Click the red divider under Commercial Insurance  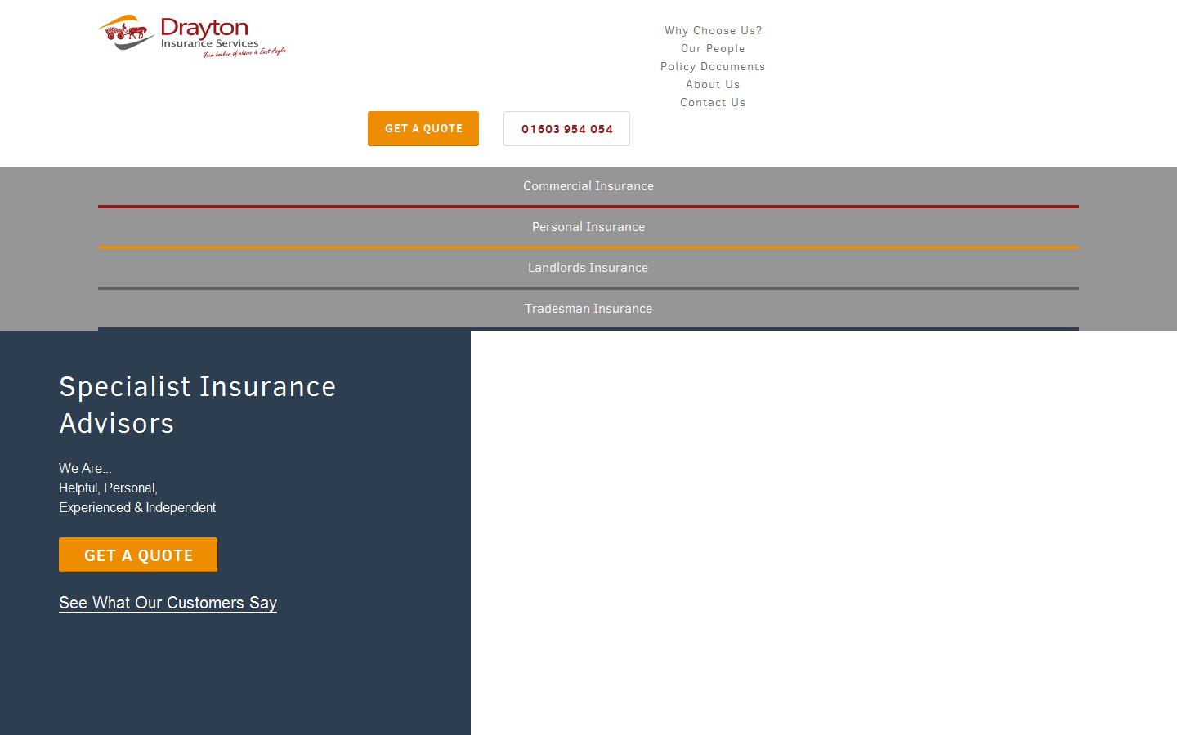click(588, 206)
